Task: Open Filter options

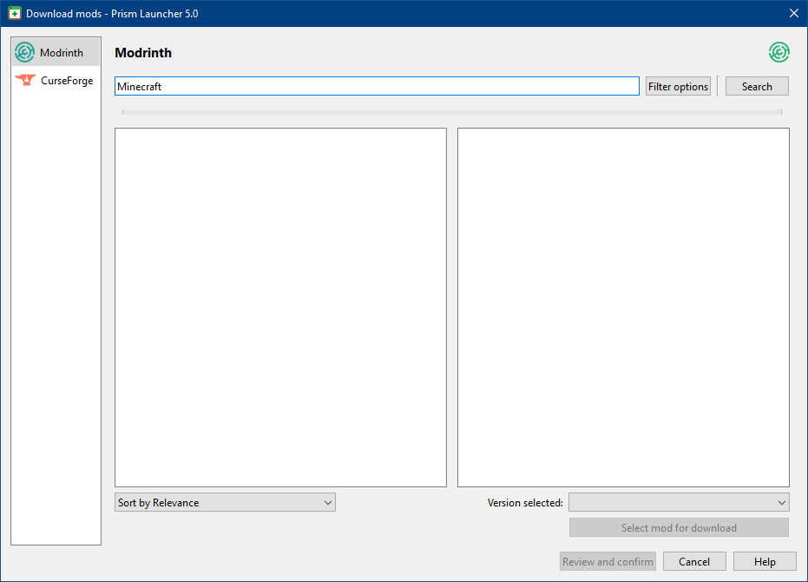Action: point(678,86)
